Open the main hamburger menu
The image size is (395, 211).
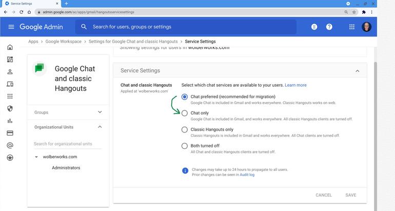tap(11, 27)
